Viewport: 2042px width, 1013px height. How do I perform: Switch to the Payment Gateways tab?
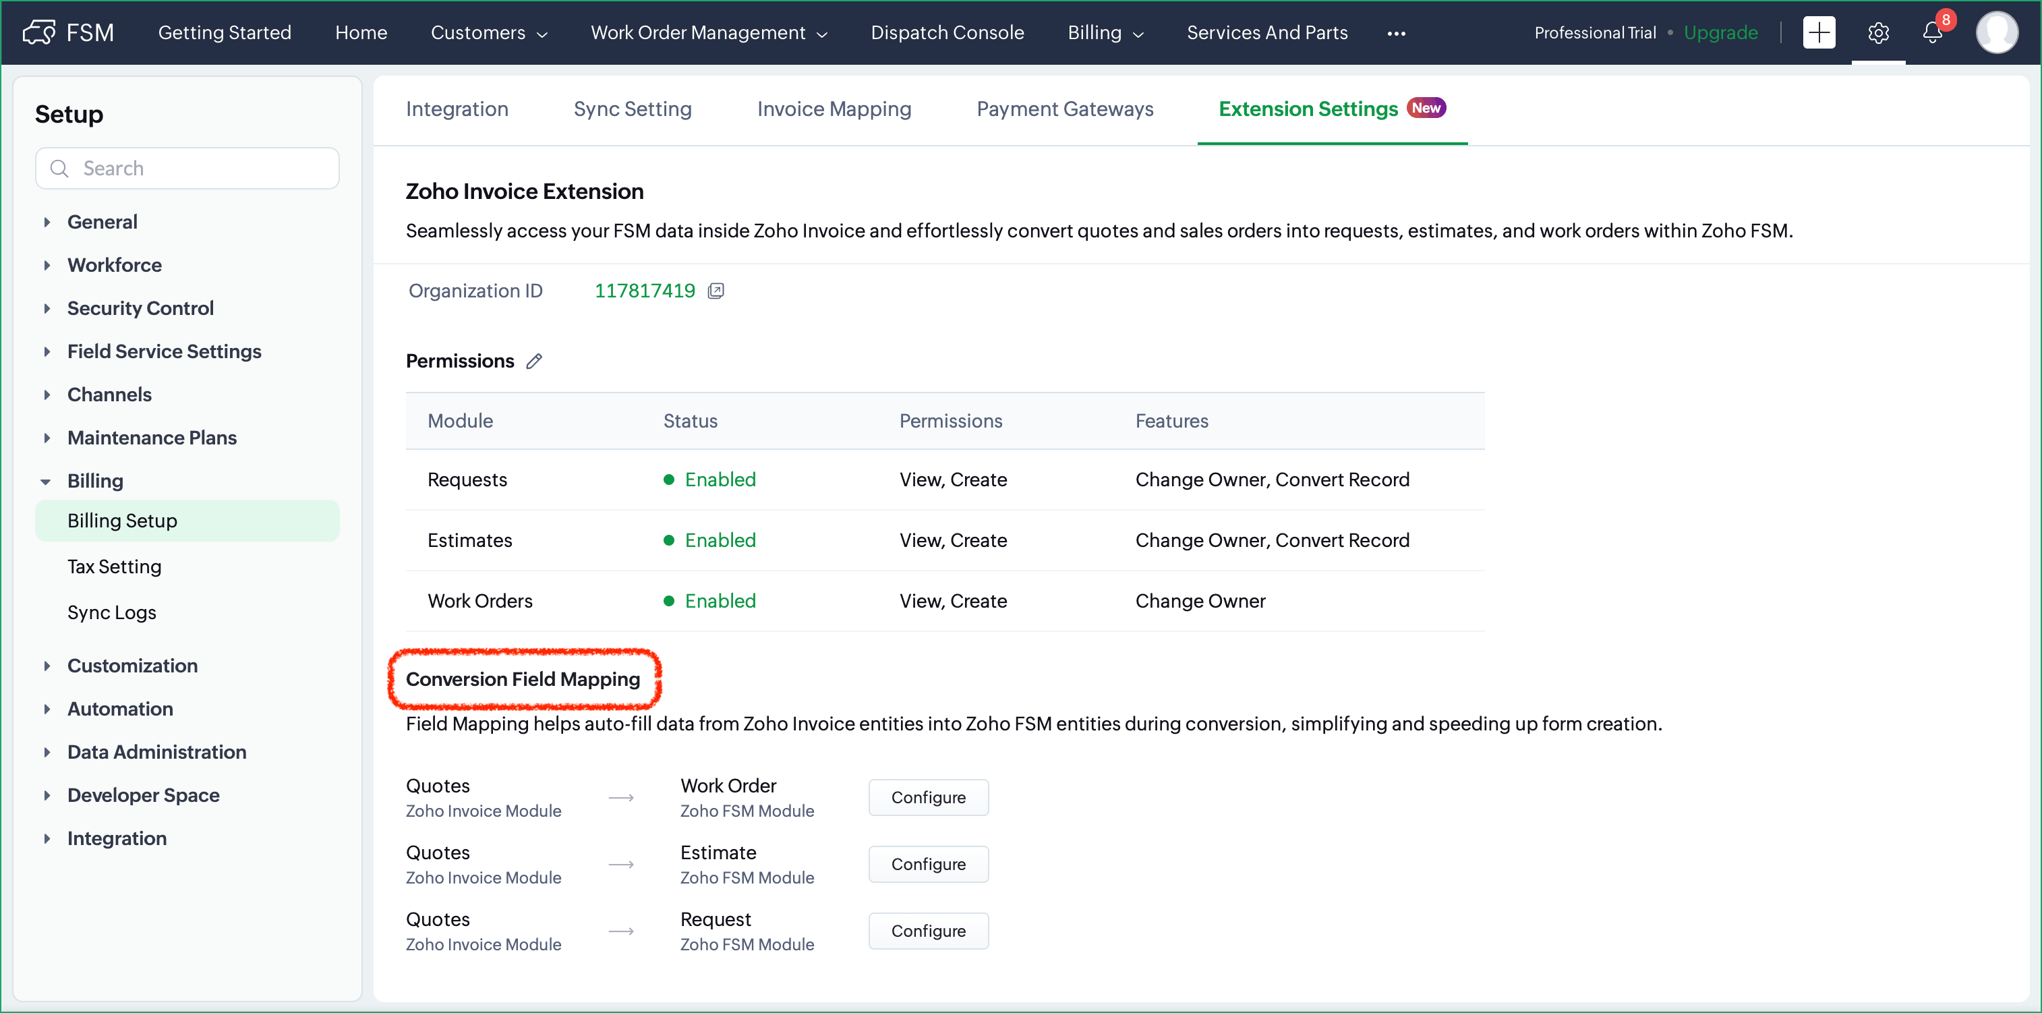1065,109
